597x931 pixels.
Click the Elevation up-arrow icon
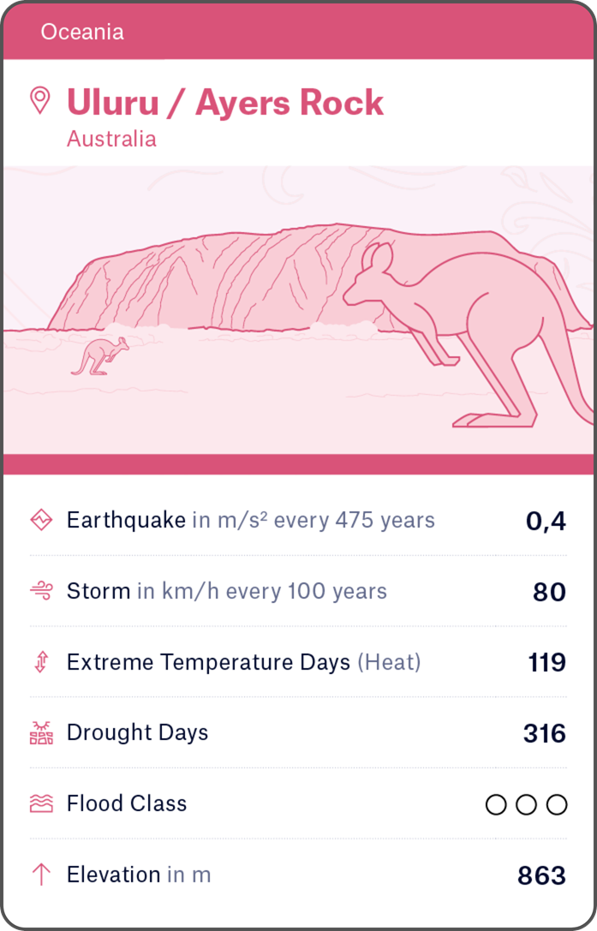(41, 874)
